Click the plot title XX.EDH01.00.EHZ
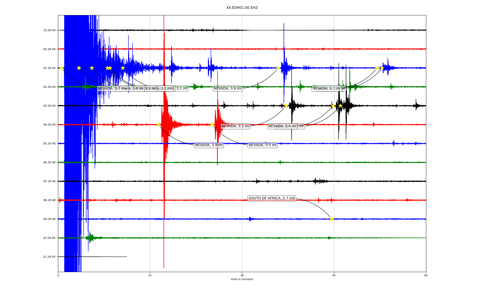The height and width of the screenshot is (302, 484). click(x=242, y=8)
